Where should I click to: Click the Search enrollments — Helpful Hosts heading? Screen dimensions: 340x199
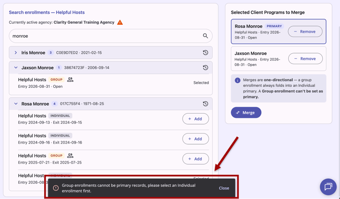click(47, 12)
